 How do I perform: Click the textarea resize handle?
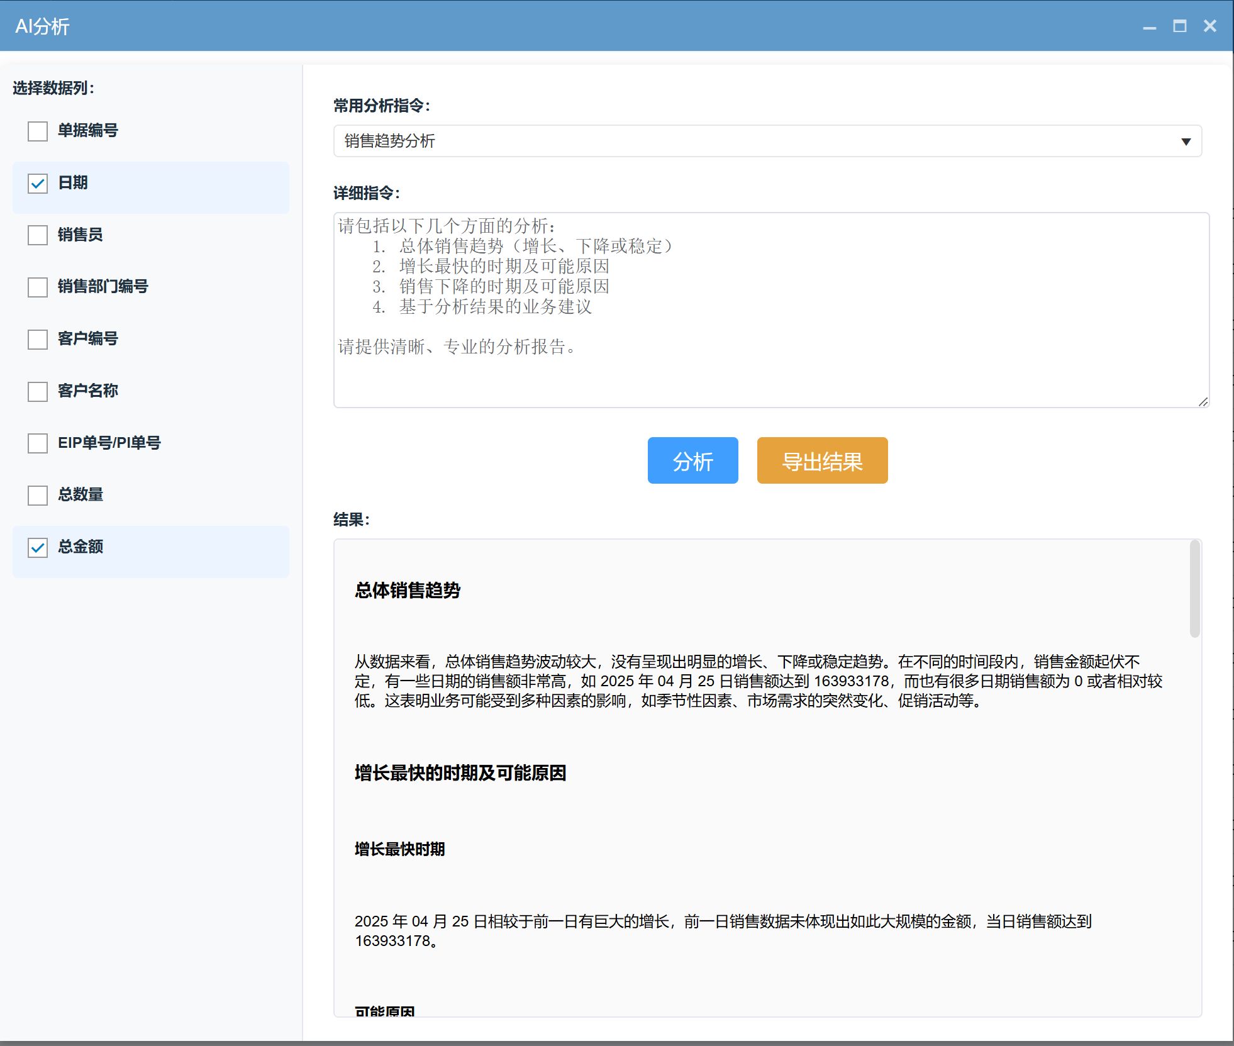pyautogui.click(x=1203, y=401)
